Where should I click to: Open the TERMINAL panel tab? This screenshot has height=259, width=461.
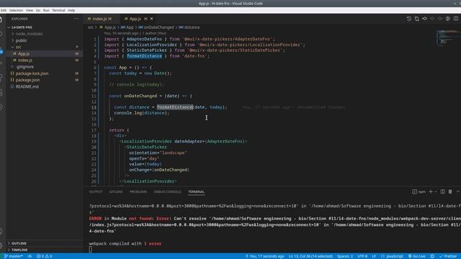coord(196,192)
